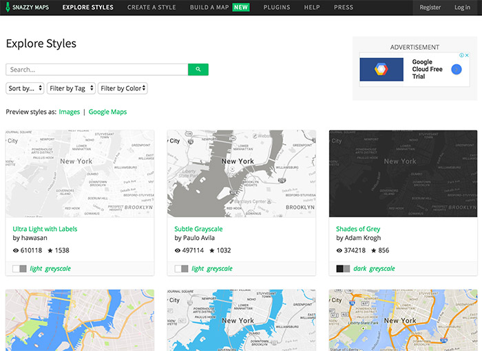Go to Create a Style
This screenshot has width=482, height=351.
pyautogui.click(x=151, y=8)
